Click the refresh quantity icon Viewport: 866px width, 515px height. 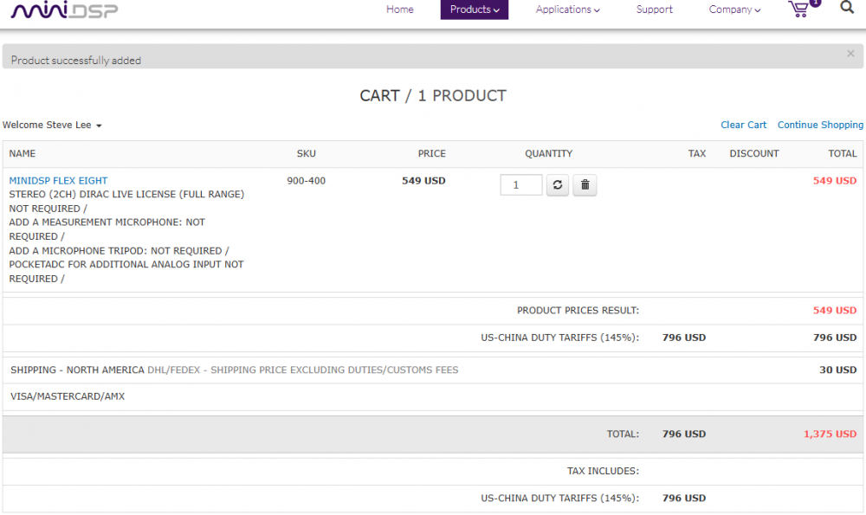point(558,185)
